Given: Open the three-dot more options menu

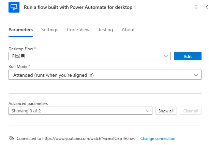Looking at the screenshot, I should [x=196, y=7].
